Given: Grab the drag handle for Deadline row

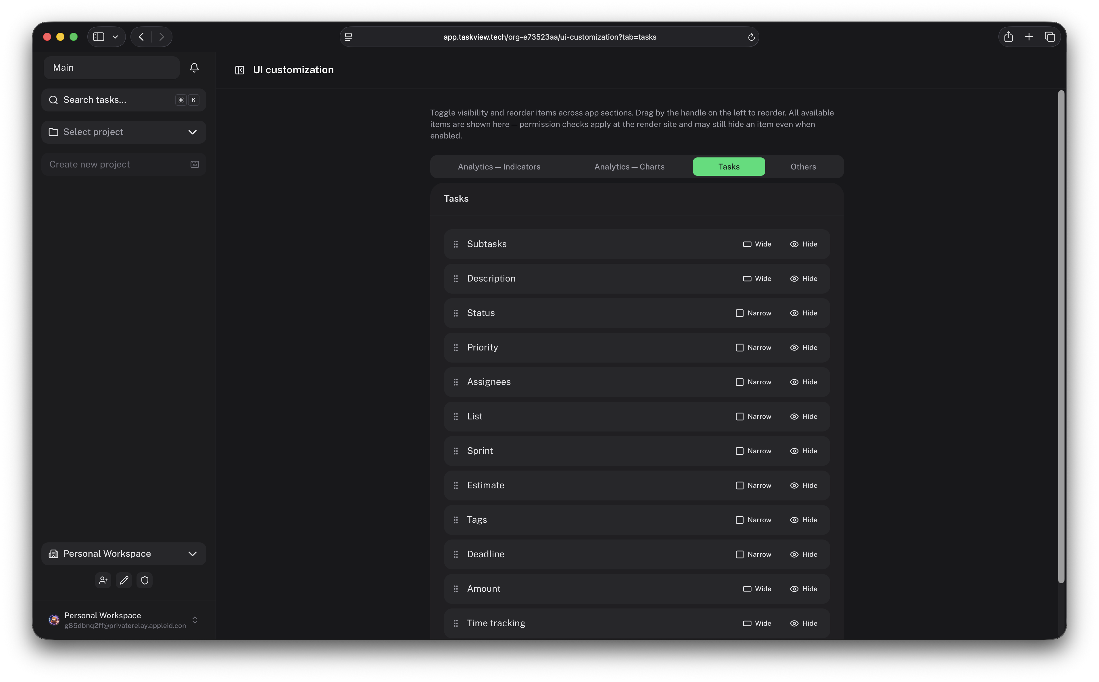Looking at the screenshot, I should pos(456,554).
